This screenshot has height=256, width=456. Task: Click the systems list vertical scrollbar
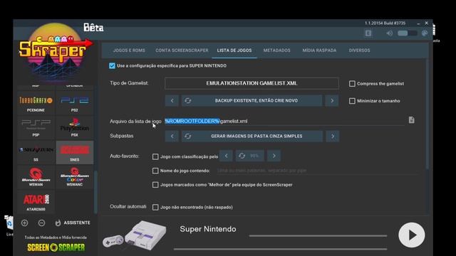pos(95,191)
